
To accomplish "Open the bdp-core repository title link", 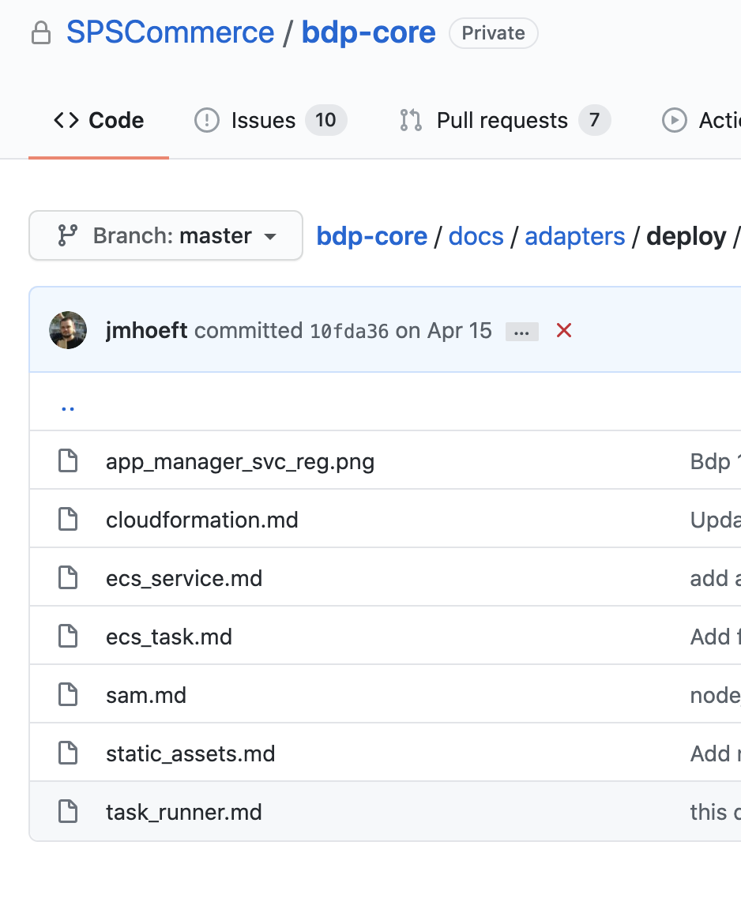I will click(x=368, y=32).
